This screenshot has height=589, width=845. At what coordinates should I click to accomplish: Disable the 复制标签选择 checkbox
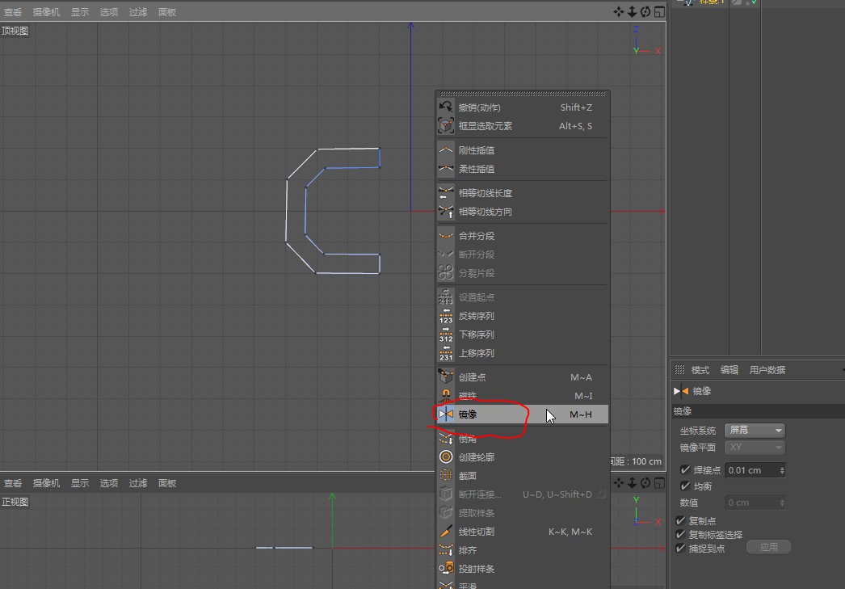coord(680,535)
